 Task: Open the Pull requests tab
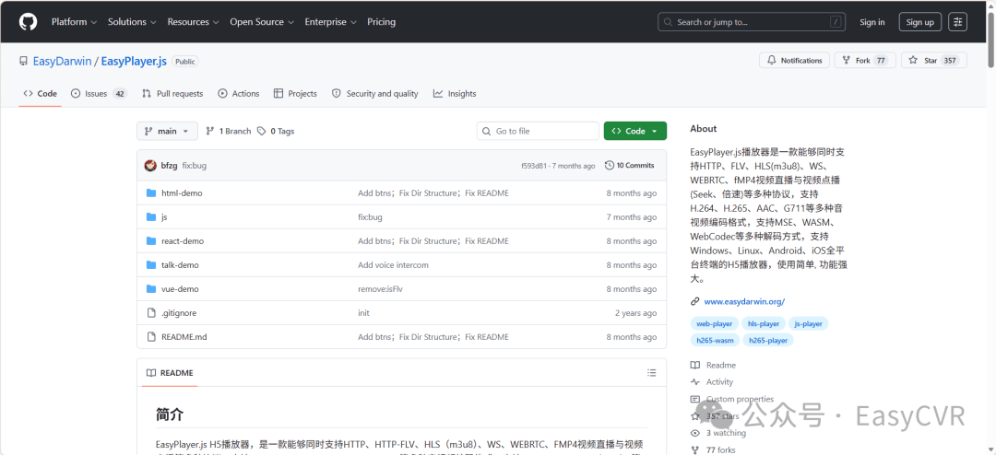172,93
